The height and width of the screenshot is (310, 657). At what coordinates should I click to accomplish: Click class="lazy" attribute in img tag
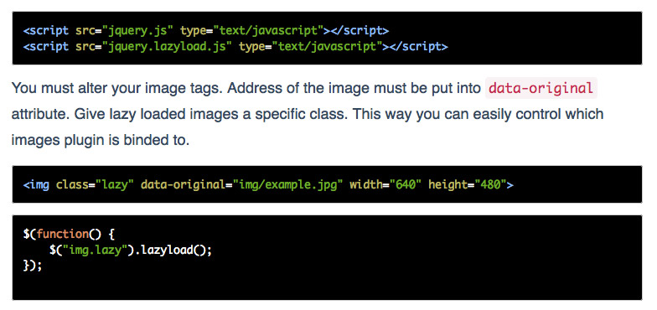coord(95,184)
